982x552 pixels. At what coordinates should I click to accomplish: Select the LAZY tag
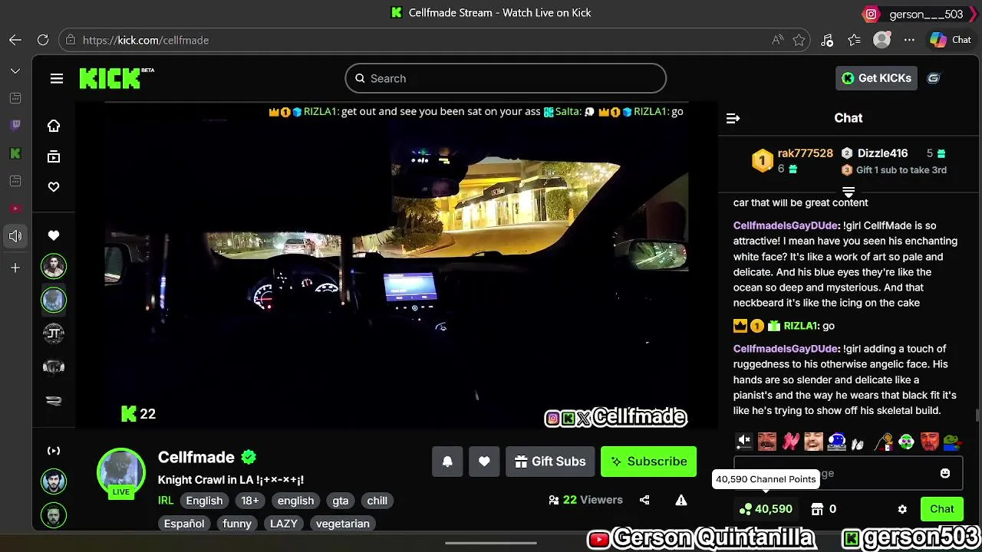(x=284, y=524)
